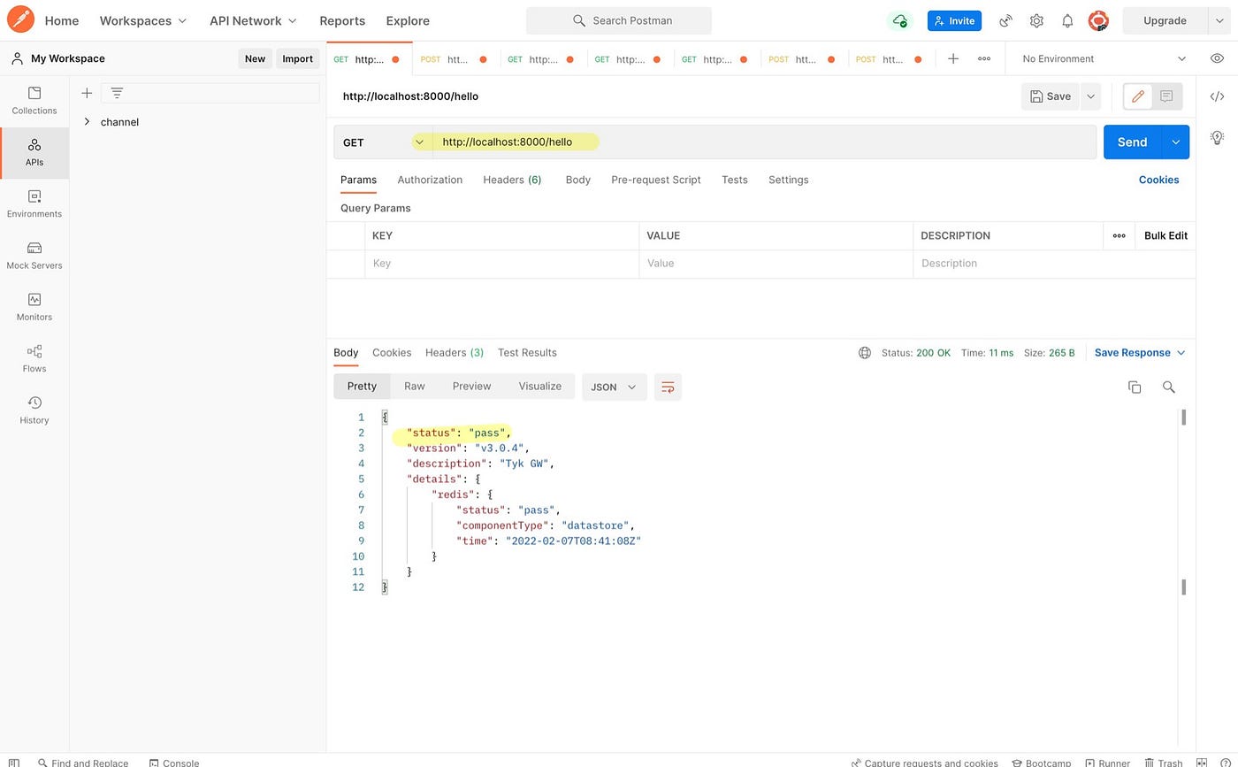
Task: Toggle the documentation pane beside the Save button
Action: (1166, 96)
